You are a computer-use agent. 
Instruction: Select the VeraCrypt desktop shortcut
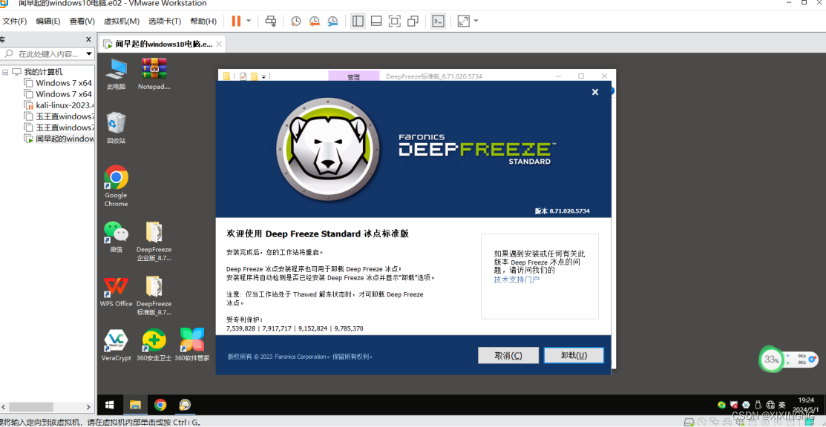click(116, 345)
